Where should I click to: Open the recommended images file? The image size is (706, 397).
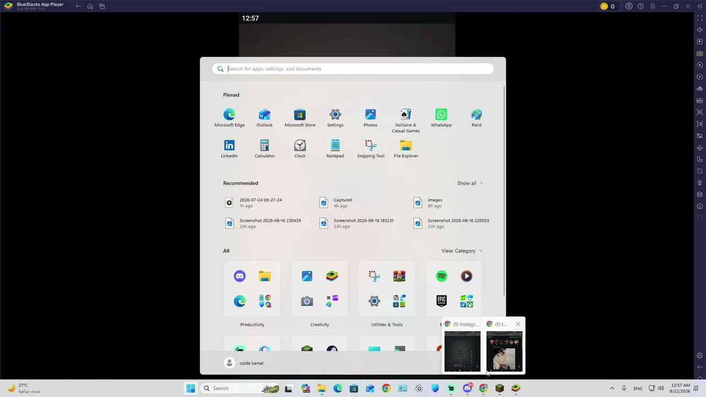tap(428, 202)
